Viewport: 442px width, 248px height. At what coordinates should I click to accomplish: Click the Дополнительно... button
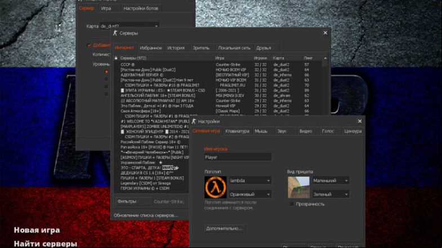[x=225, y=228]
